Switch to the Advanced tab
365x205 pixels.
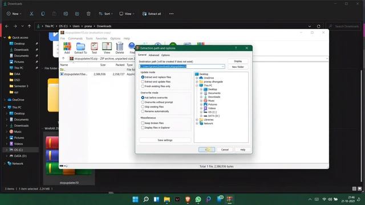[x=154, y=55]
